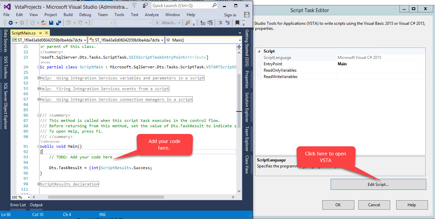Expand the Firing Integration Services events region
The image size is (435, 219).
(39, 89)
